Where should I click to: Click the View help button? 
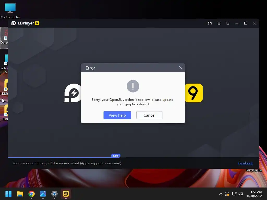pyautogui.click(x=117, y=115)
